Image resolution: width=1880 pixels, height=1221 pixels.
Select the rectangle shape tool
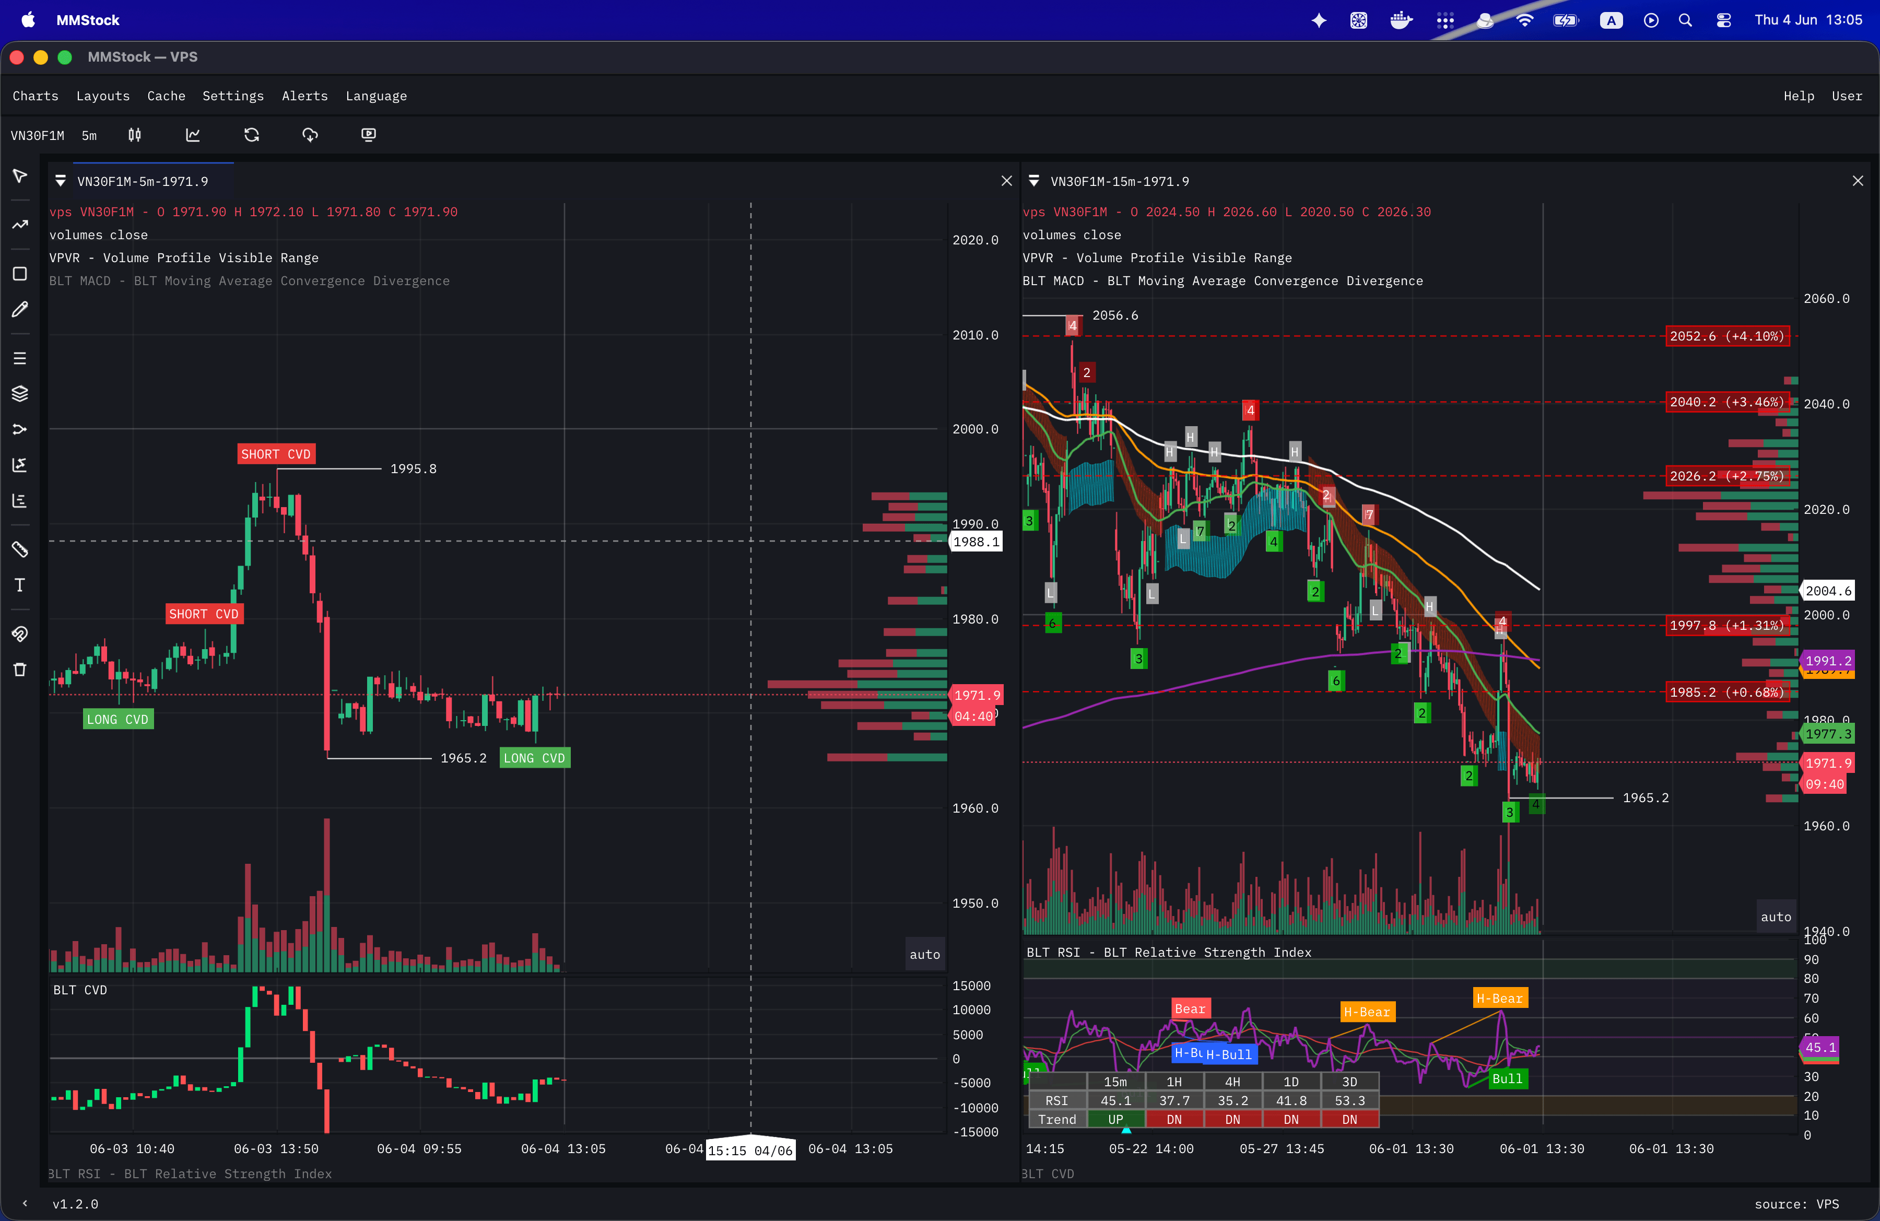point(20,274)
